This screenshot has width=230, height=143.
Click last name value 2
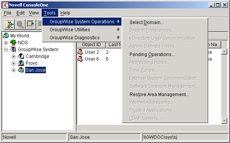(x=107, y=52)
